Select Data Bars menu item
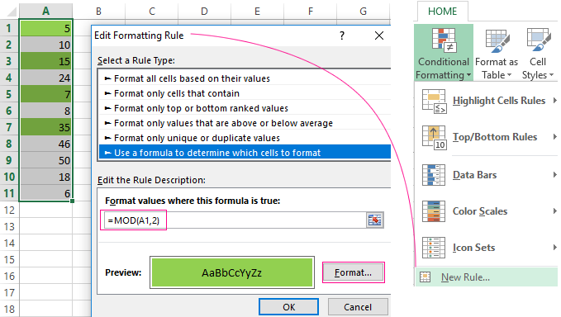The image size is (561, 317). pyautogui.click(x=487, y=175)
